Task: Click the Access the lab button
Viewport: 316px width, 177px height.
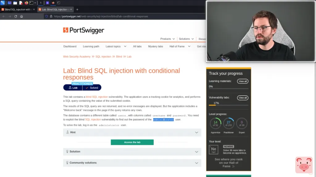Action: click(x=132, y=142)
